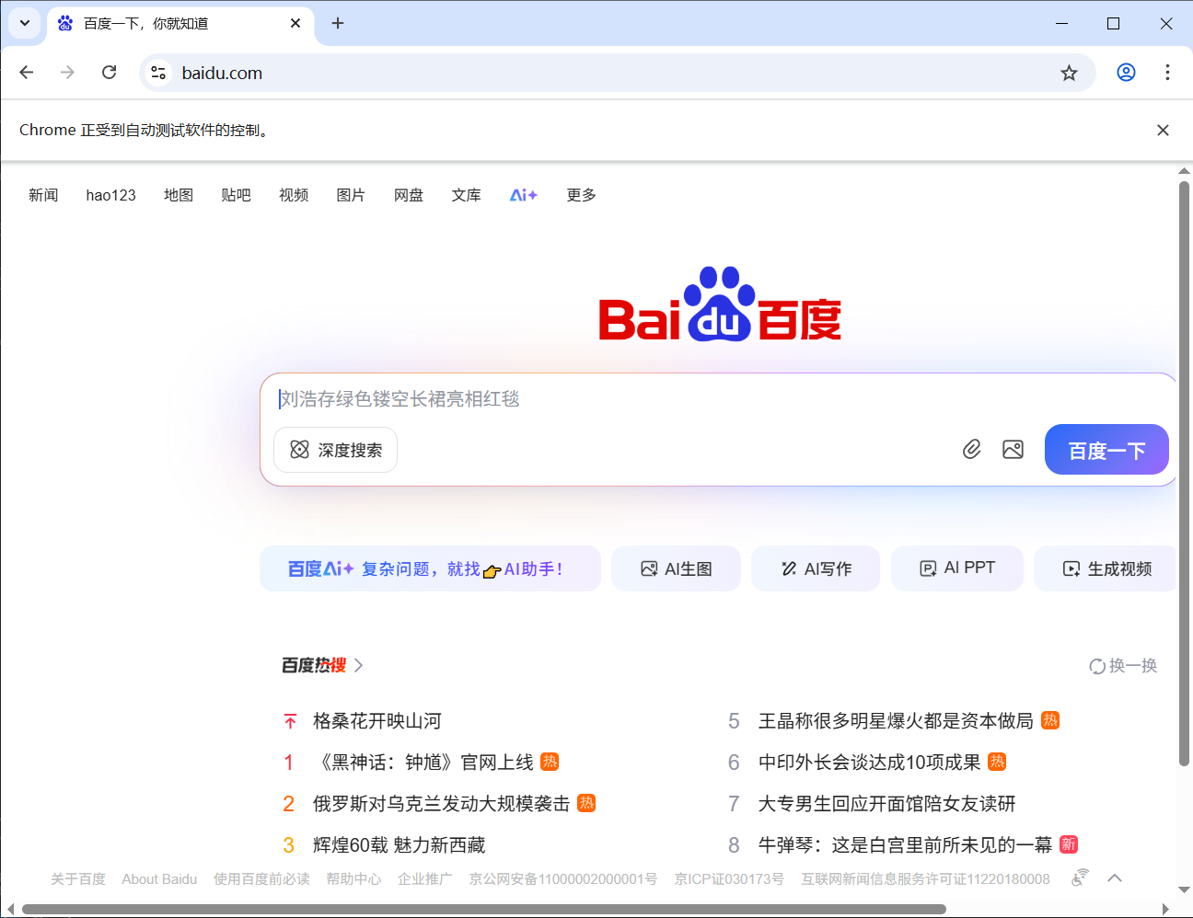1193x918 pixels.
Task: Click the browser forward arrow
Action: 67,73
